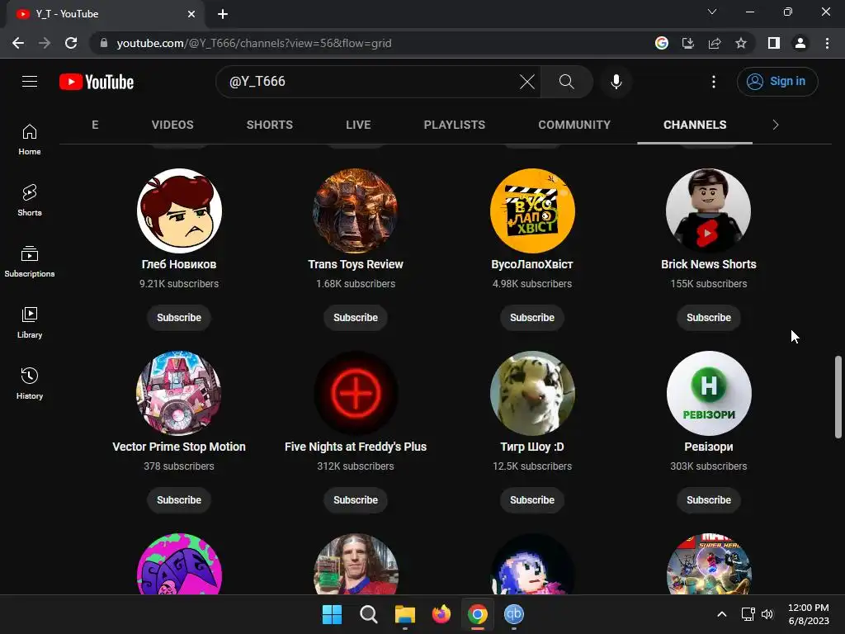This screenshot has height=634, width=845.
Task: Subscribe to Trans Toys Review
Action: pos(356,318)
